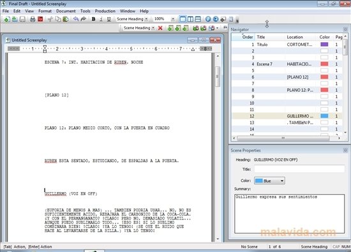Viewport: 351px width, 252px height.
Task: Collapse the Navigator panel button
Action: [345, 29]
